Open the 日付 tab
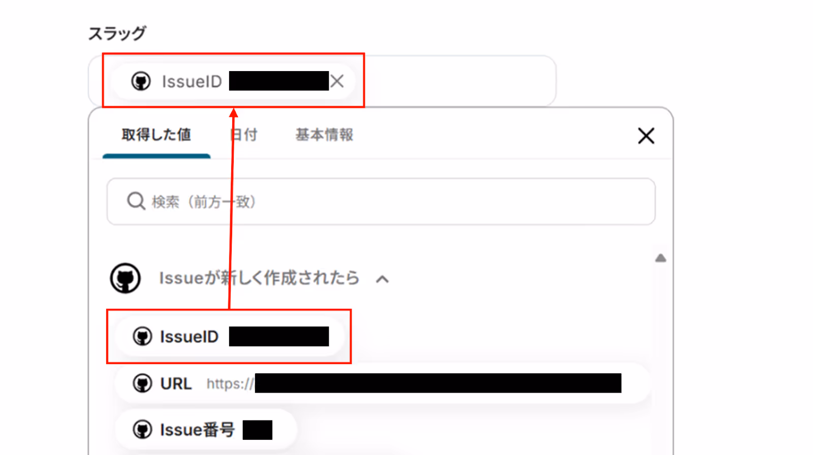Screen dimensions: 813x455 point(243,135)
